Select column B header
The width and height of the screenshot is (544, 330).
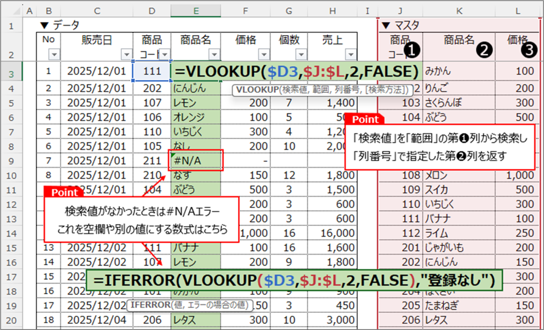pos(49,10)
